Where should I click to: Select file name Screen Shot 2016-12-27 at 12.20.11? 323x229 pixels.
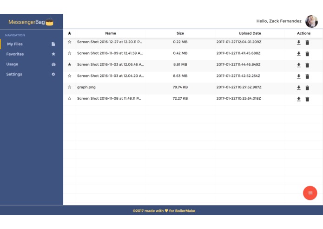pos(109,42)
